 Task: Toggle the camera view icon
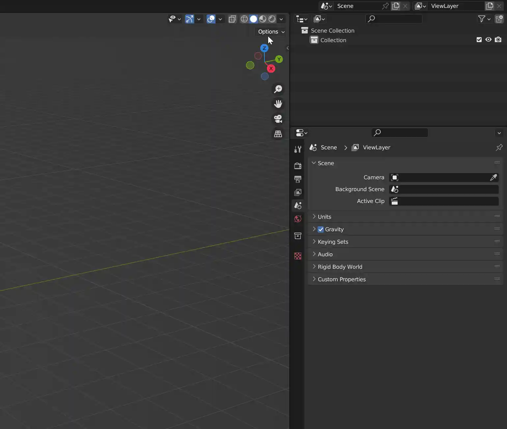[x=278, y=119]
